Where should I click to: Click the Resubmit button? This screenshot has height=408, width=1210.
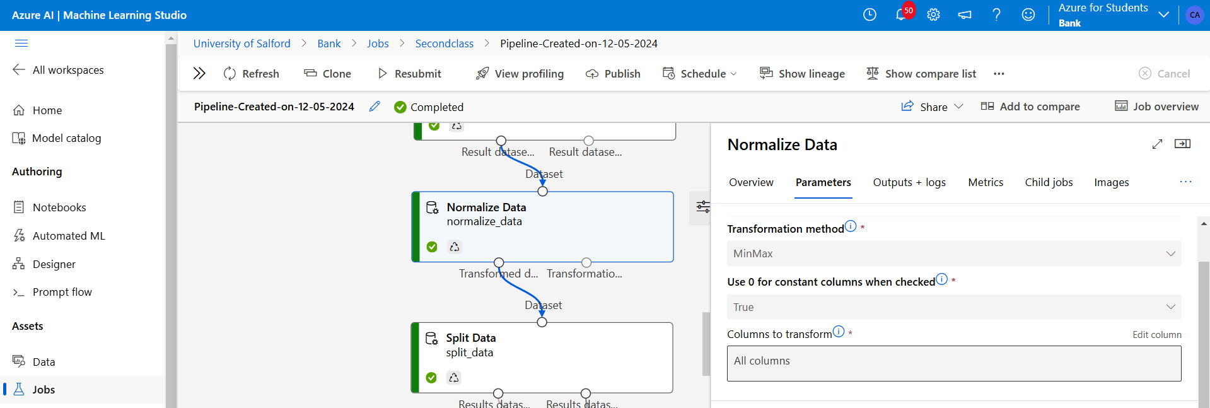click(409, 73)
